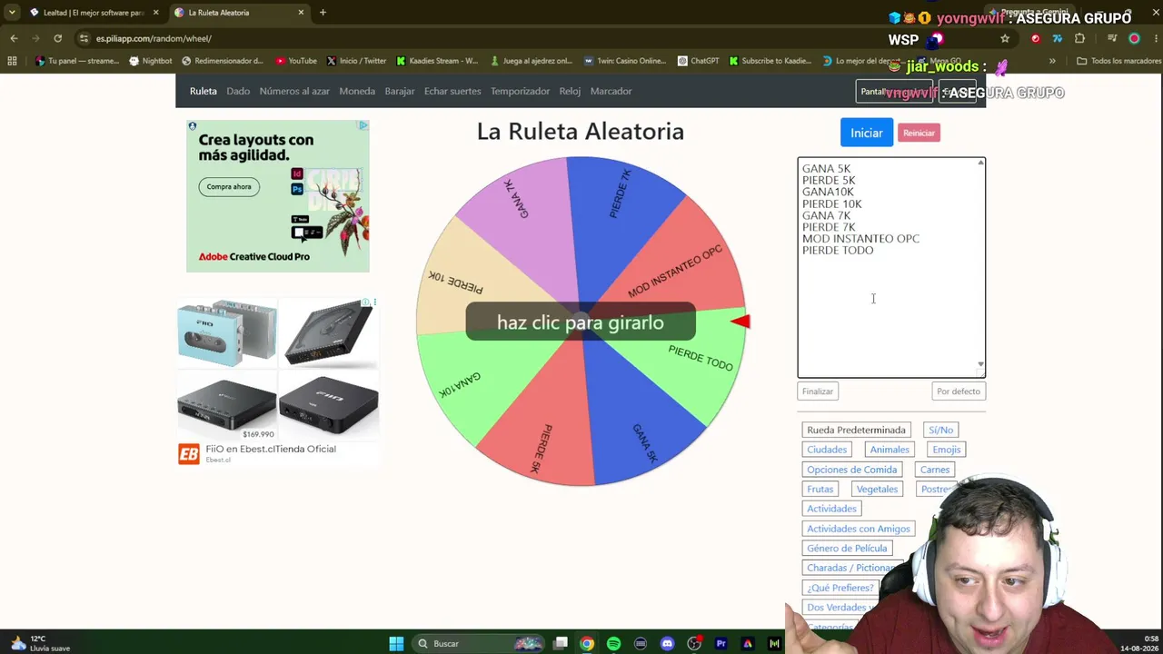Open the Juega al ajedrez bookmark

coord(532,61)
